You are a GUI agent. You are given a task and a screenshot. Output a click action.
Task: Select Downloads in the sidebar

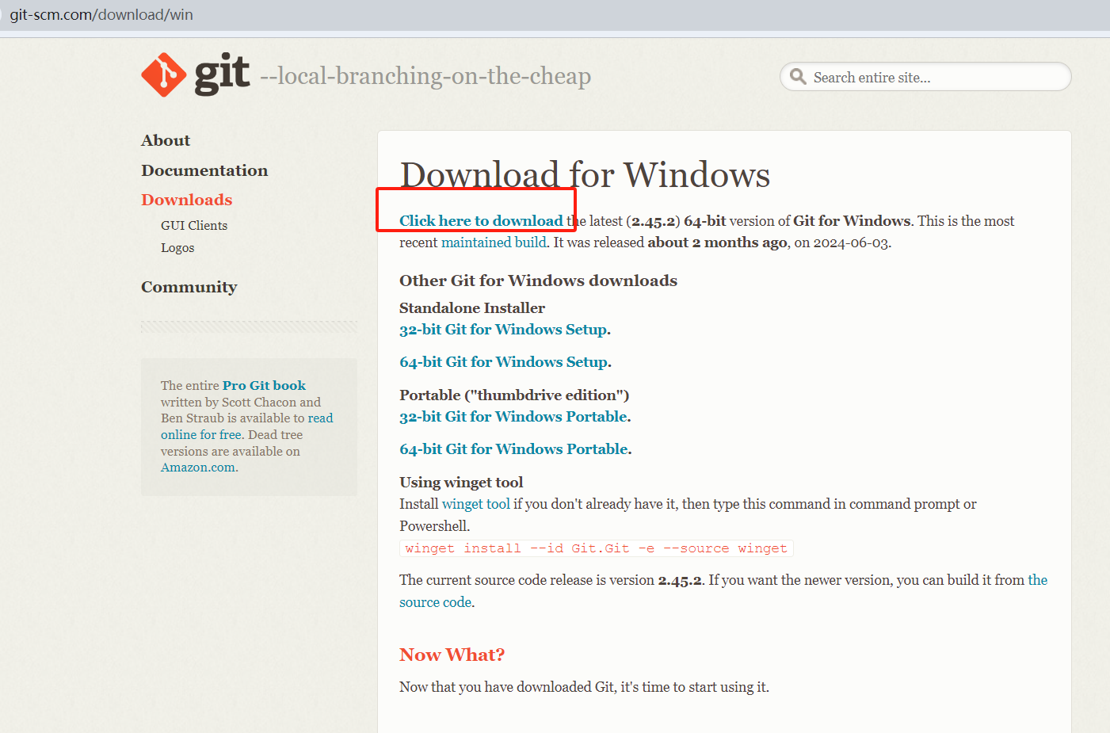coord(187,200)
